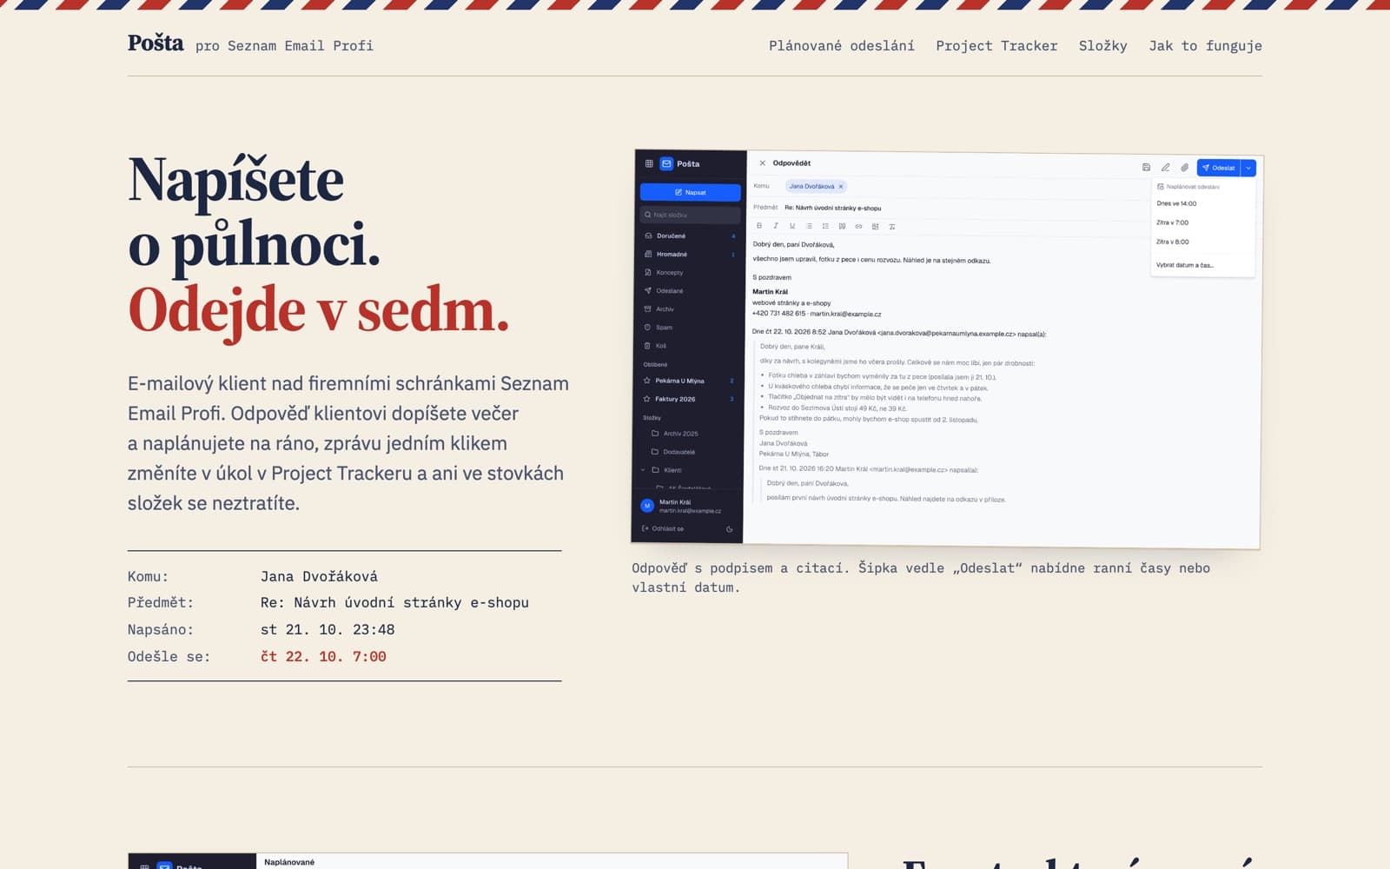This screenshot has height=869, width=1390.
Task: Go to Plánované odeslání in top navigation
Action: pyautogui.click(x=841, y=45)
